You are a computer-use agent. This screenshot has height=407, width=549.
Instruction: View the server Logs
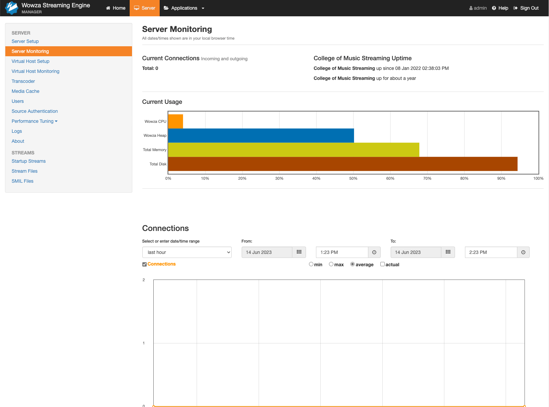(17, 131)
